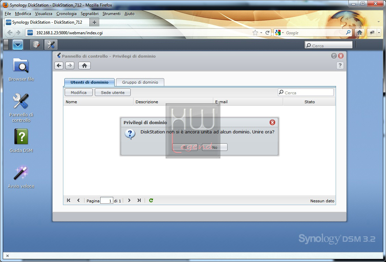Go to first page of user list
This screenshot has height=262, width=386.
coord(69,200)
